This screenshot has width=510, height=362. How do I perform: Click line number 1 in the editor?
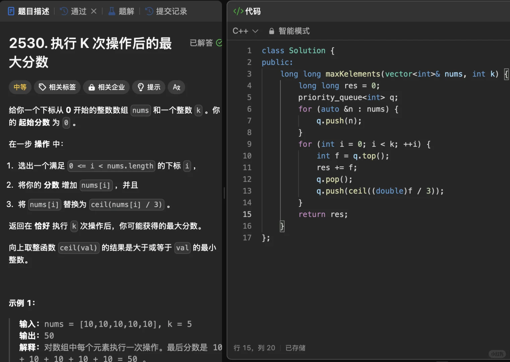pyautogui.click(x=249, y=51)
